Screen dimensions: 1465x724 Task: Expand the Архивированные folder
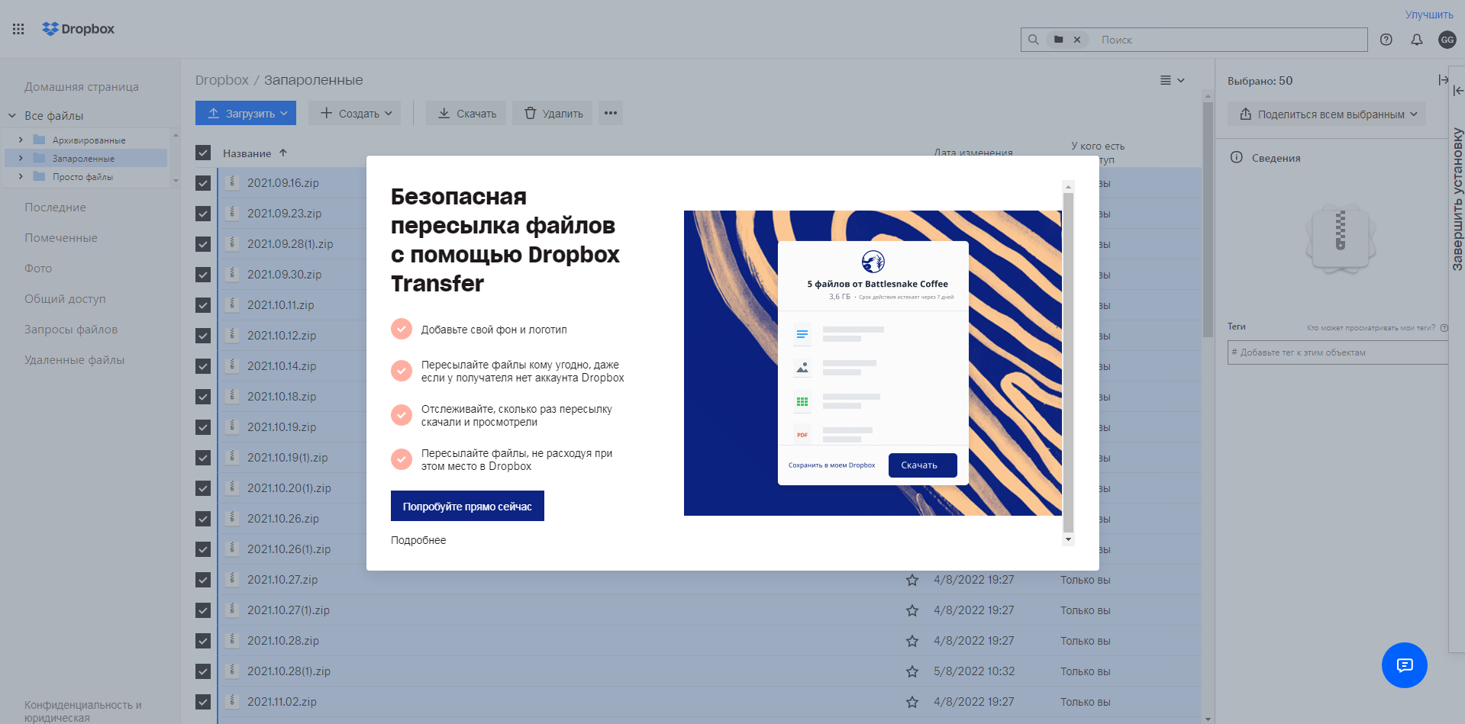21,140
